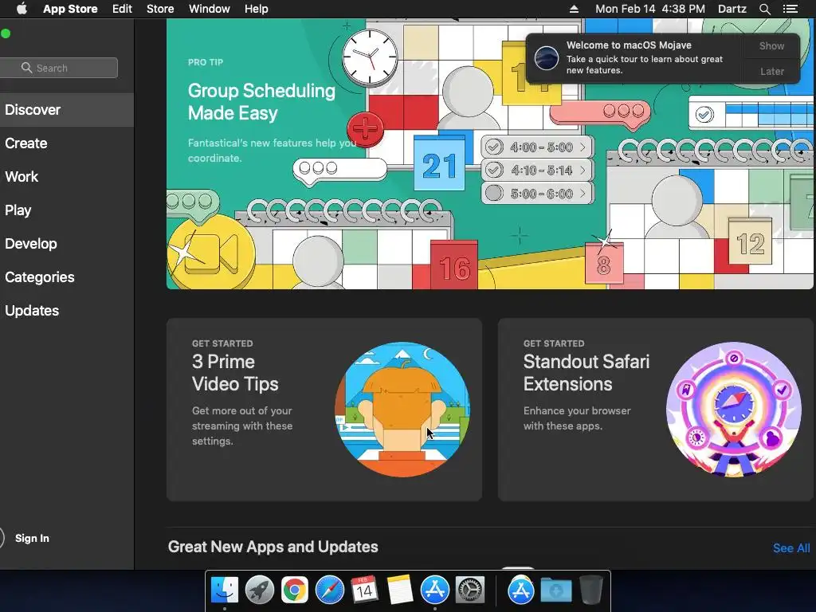
Task: Select Play in the sidebar
Action: click(67, 210)
